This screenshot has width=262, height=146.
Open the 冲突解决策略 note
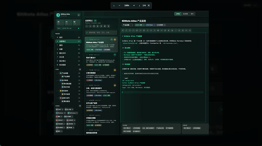click(101, 121)
